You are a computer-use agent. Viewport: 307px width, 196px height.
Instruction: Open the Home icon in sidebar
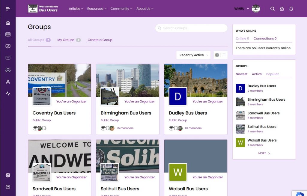click(8, 23)
